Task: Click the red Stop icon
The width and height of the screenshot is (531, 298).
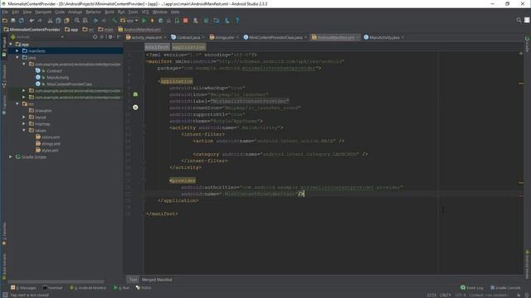Action: (186, 21)
